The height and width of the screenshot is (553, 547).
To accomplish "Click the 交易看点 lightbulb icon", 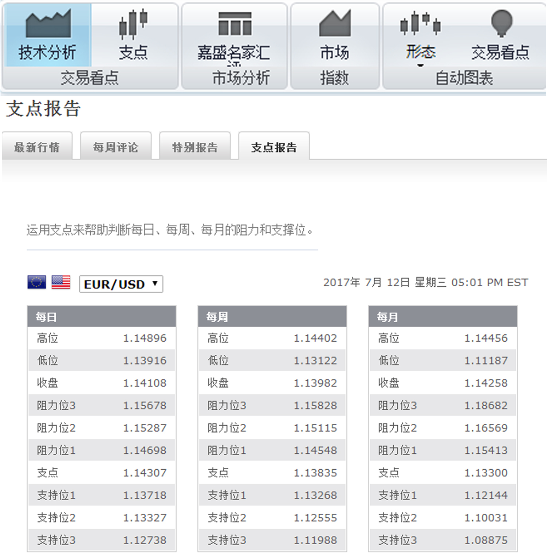I will point(501,23).
